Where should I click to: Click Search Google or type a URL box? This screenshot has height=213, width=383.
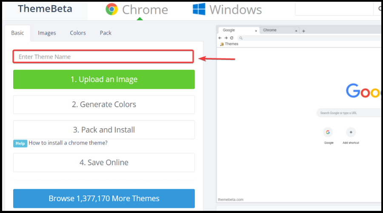pos(349,113)
